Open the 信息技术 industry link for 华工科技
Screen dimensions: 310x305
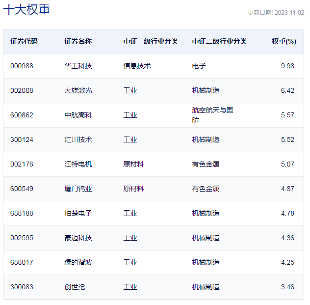pyautogui.click(x=137, y=66)
